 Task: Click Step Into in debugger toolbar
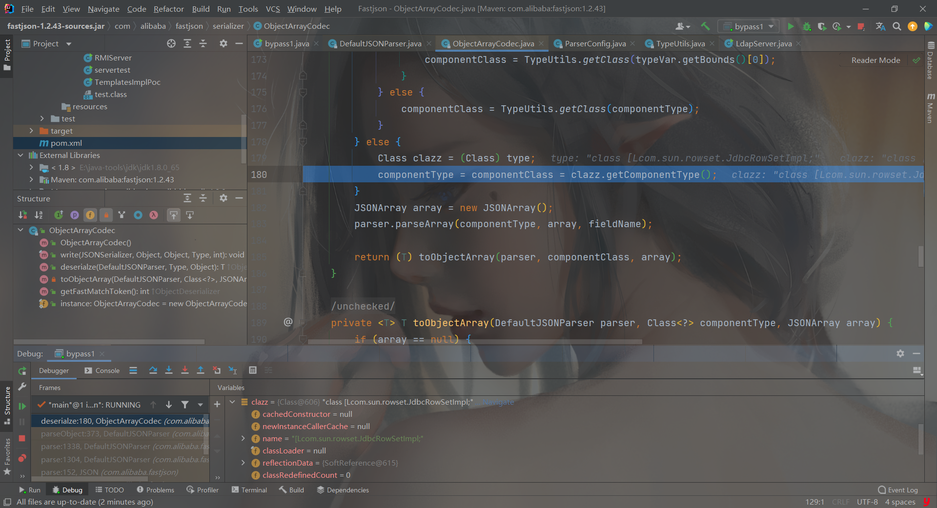tap(169, 371)
